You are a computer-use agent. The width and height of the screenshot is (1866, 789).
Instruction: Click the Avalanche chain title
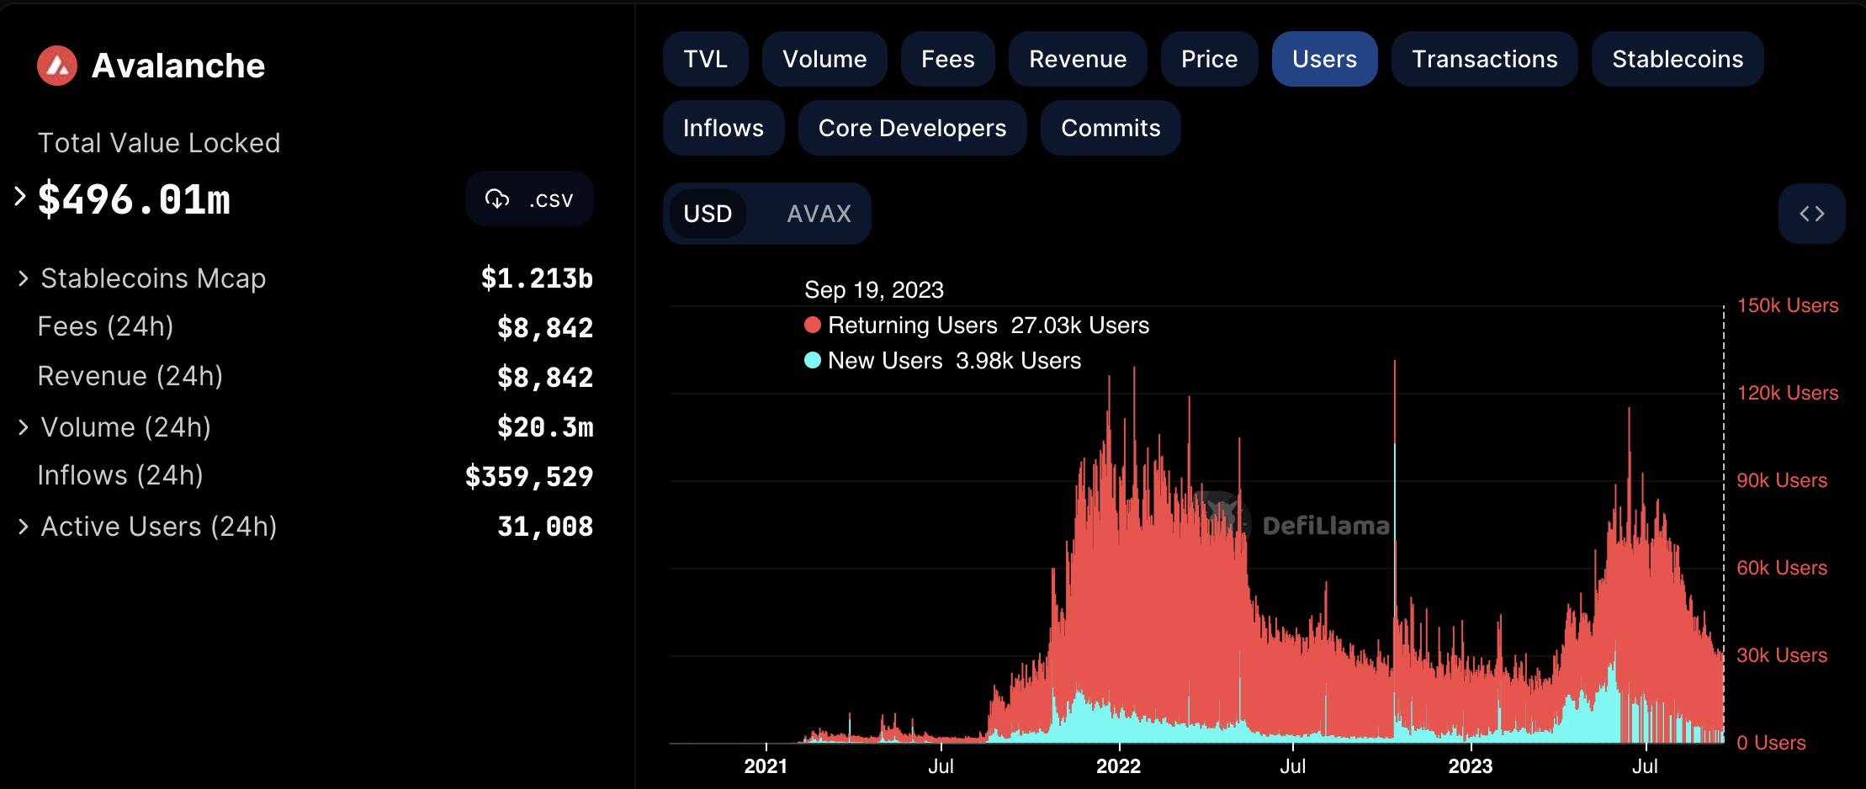178,66
